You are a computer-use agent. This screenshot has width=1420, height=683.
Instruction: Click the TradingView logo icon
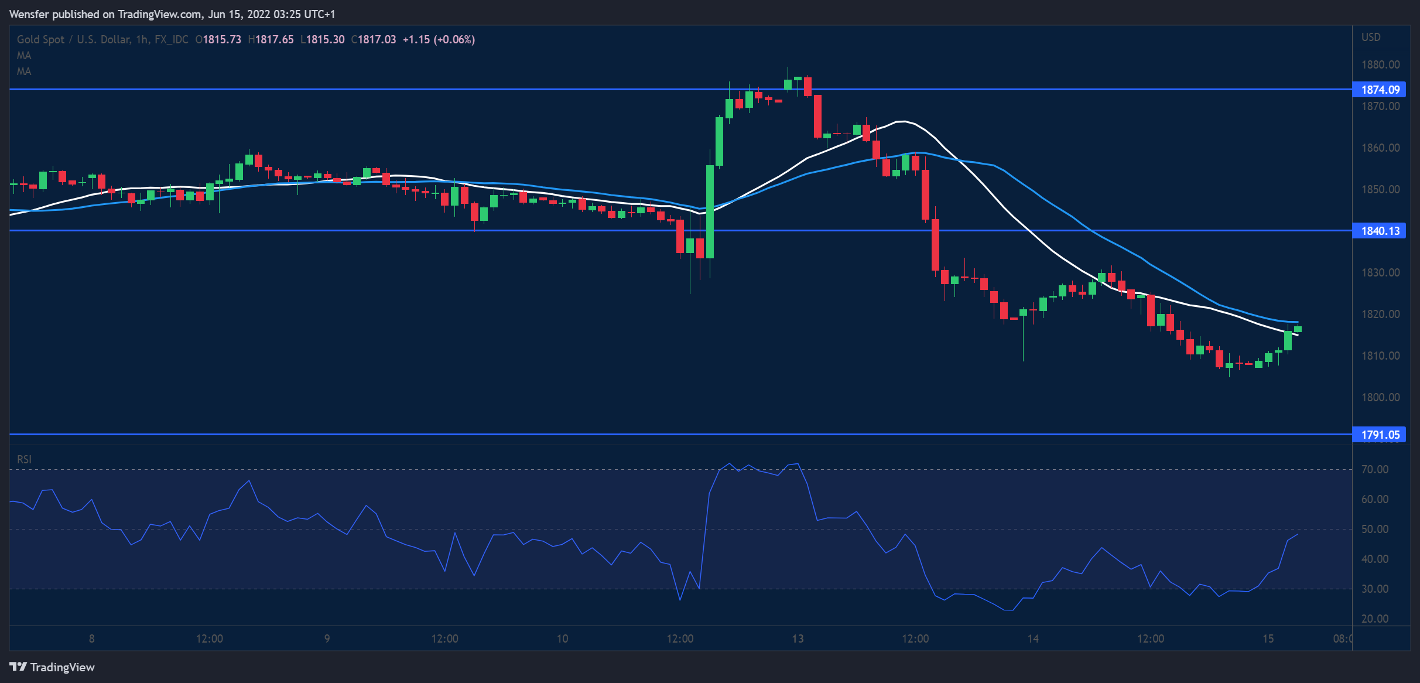[x=18, y=667]
